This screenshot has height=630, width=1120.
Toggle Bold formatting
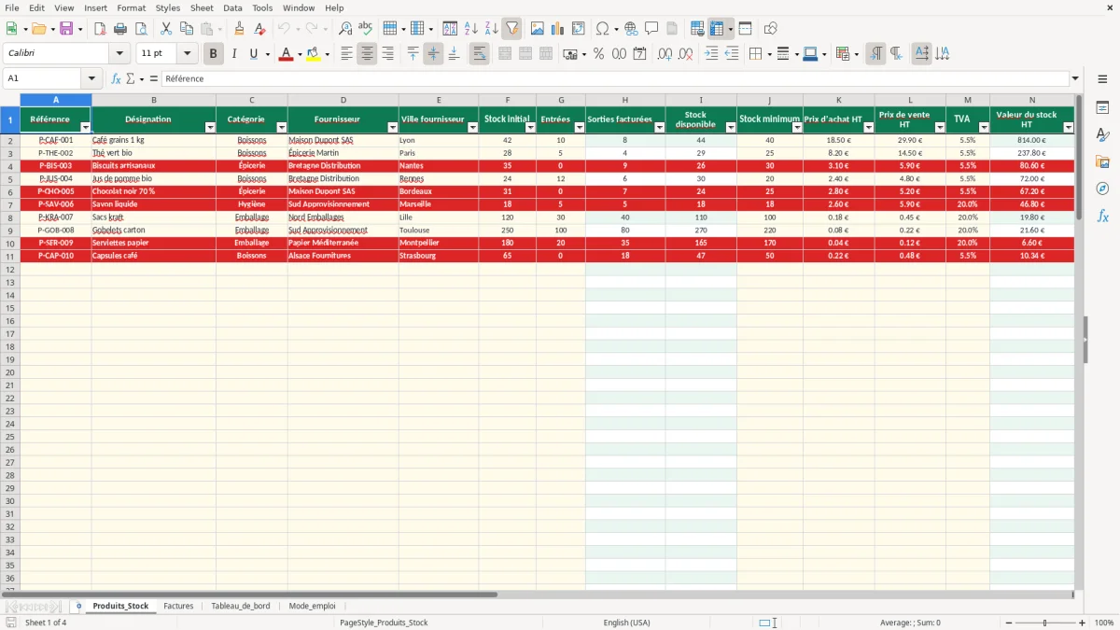(213, 54)
